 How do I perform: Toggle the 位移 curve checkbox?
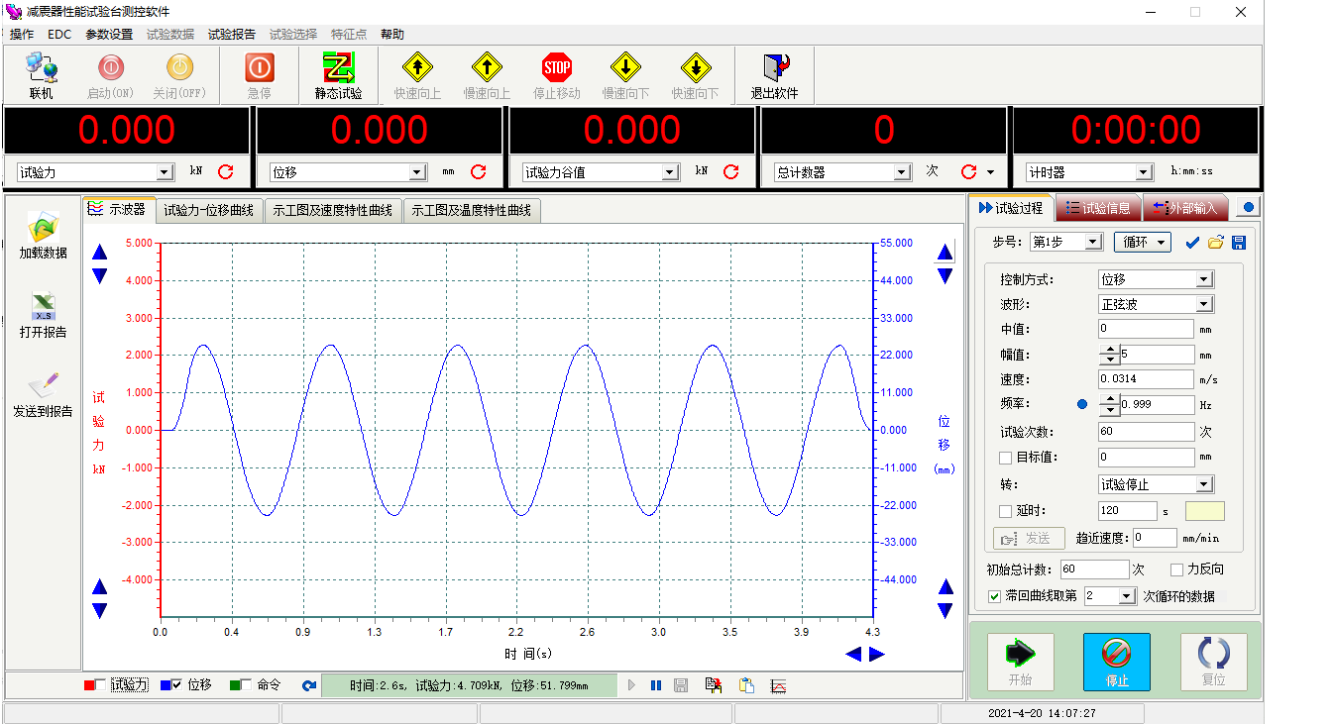tap(177, 684)
